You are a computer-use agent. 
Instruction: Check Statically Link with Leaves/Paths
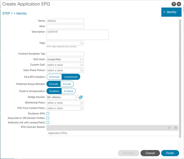pos(48,123)
